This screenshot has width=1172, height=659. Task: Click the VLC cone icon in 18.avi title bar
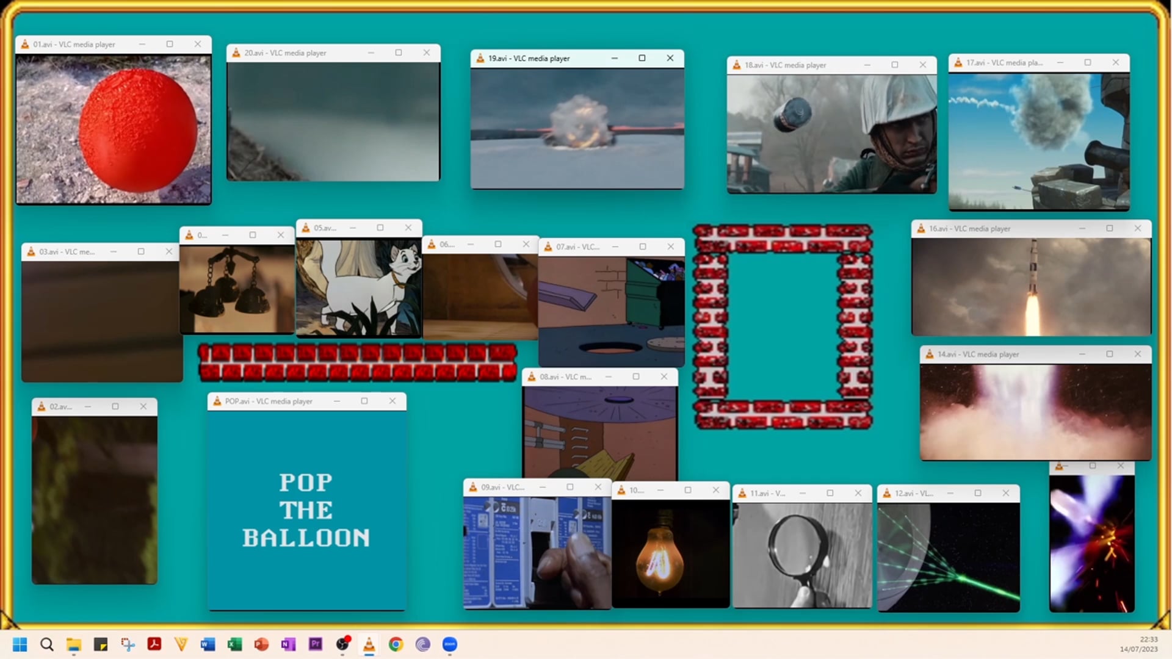pos(737,65)
